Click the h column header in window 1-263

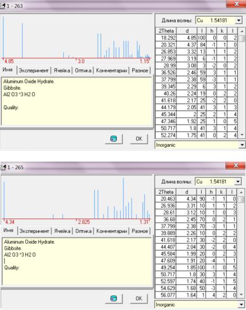tap(212, 31)
